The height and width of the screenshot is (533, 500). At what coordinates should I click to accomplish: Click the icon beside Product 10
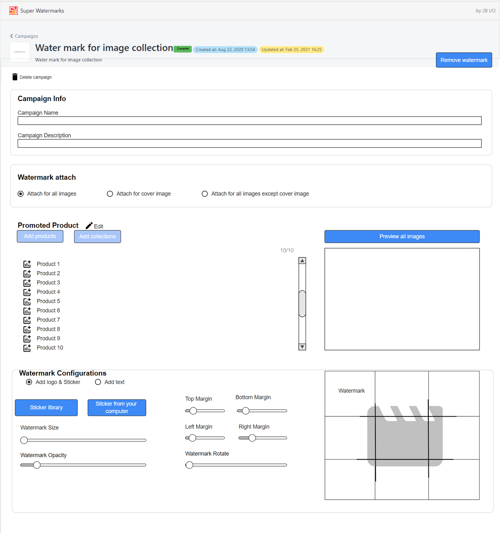27,348
